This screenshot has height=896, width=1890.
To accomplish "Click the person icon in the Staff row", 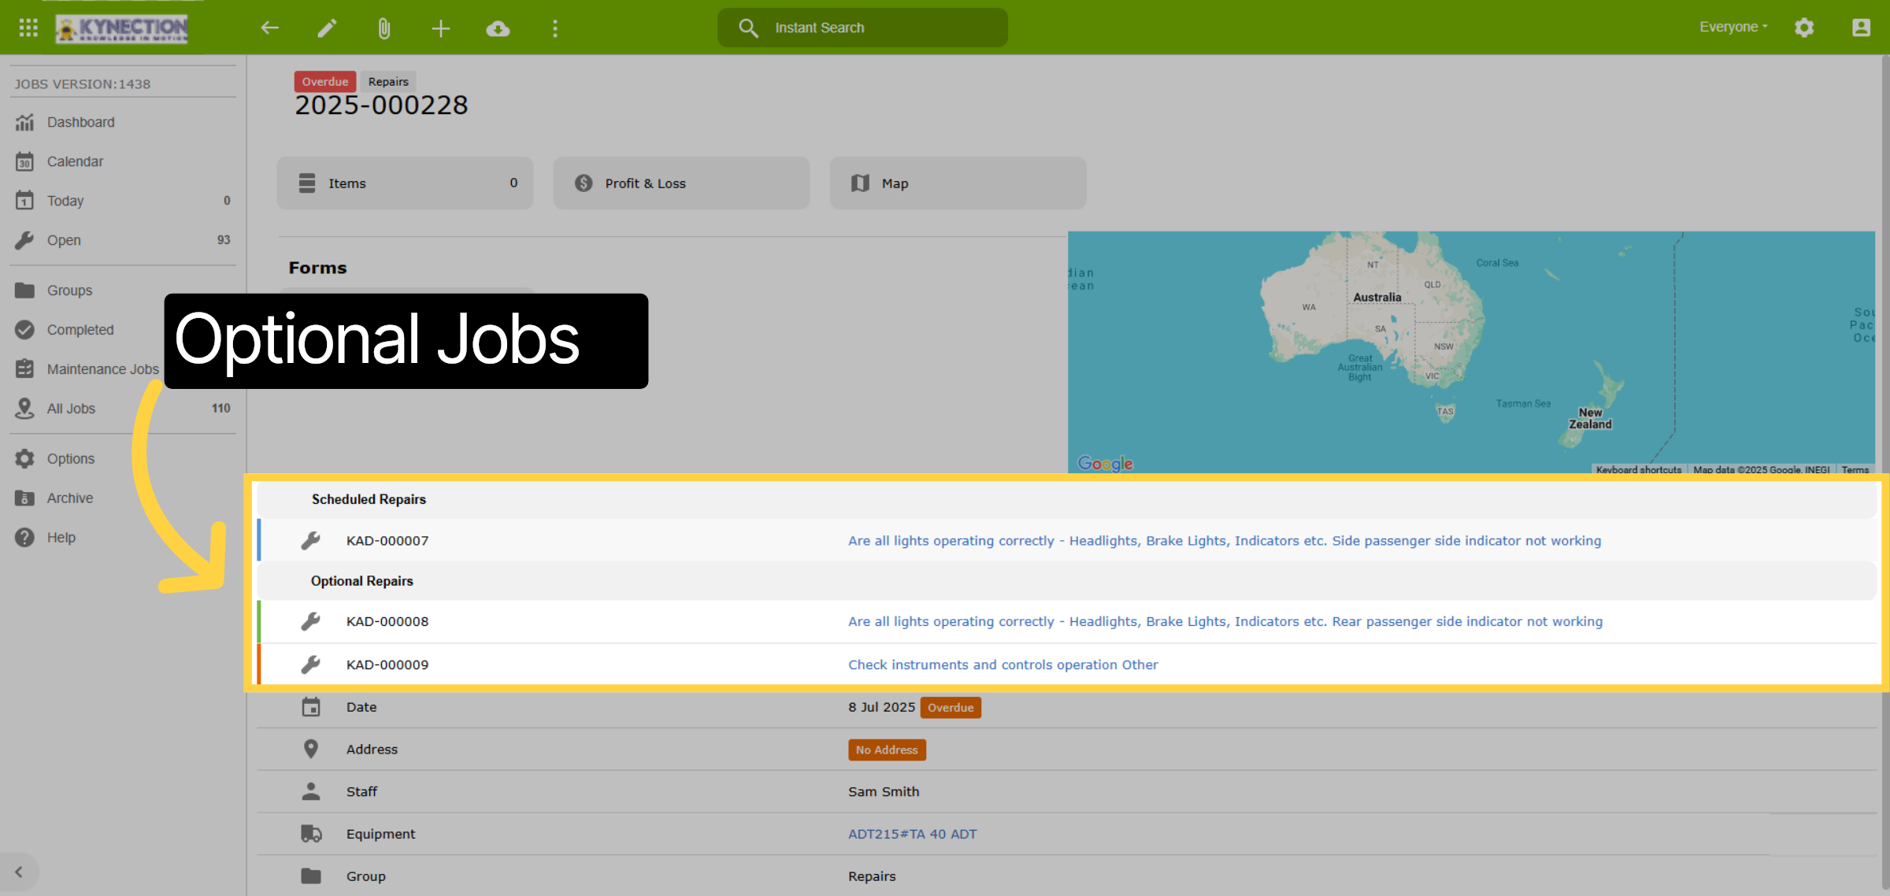I will coord(311,791).
